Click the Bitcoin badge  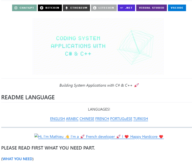coord(50,8)
